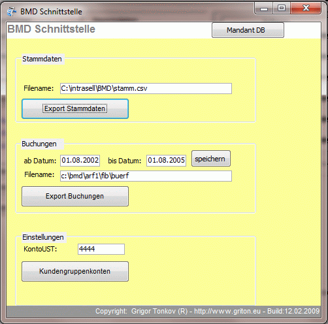Focus the Stammdaten filename field with stamm.csv
Screen dimensions: 328x324
tap(146, 88)
